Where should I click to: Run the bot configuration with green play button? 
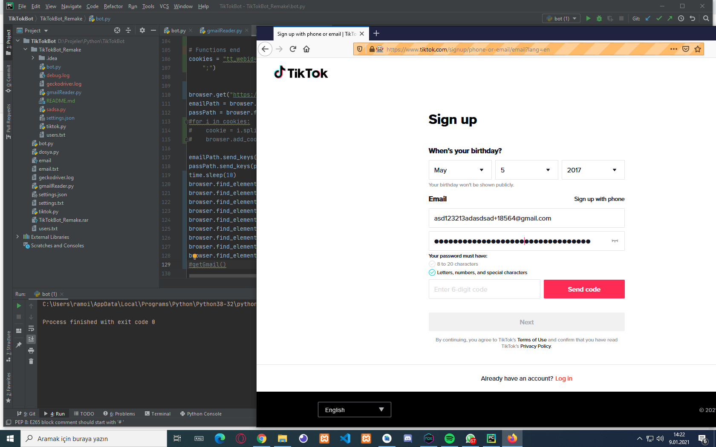tap(588, 18)
